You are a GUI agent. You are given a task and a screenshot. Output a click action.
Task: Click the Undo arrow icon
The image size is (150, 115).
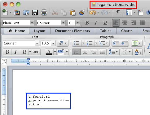(x=93, y=12)
